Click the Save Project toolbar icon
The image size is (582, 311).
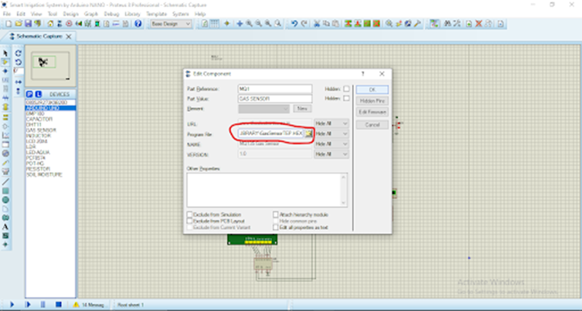pyautogui.click(x=28, y=24)
